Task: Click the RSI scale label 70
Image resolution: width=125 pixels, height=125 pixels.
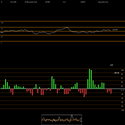Action: [x=2, y=29]
